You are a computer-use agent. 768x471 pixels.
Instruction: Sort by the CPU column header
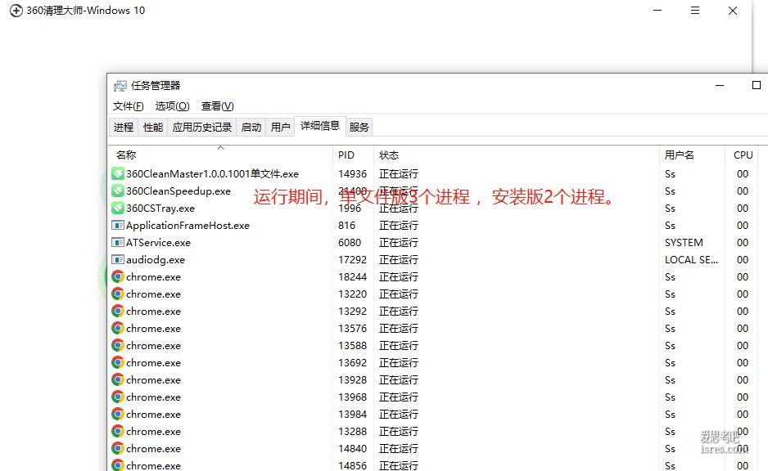[743, 155]
